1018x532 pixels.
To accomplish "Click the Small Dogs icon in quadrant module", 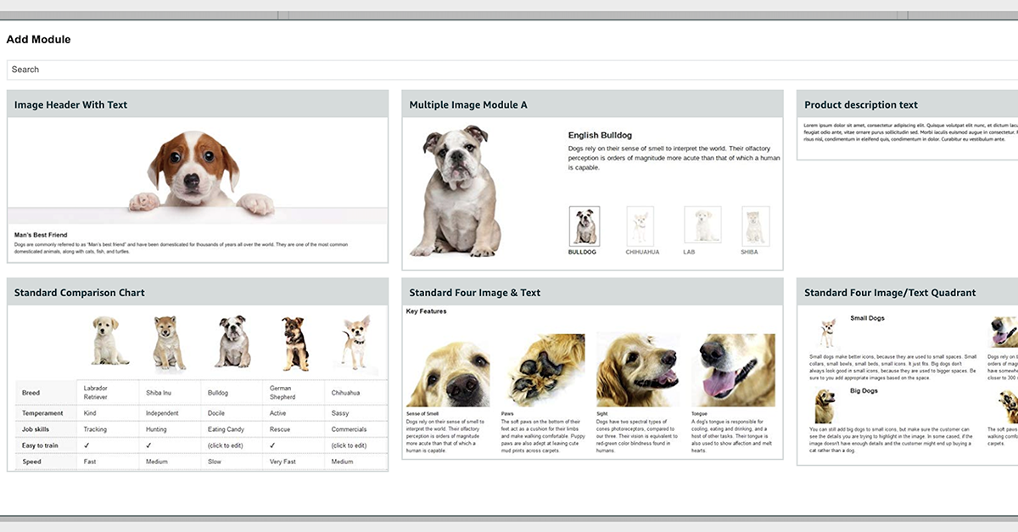I will [827, 332].
